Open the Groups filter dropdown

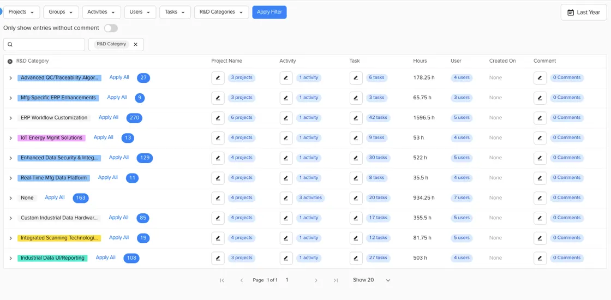tap(61, 12)
